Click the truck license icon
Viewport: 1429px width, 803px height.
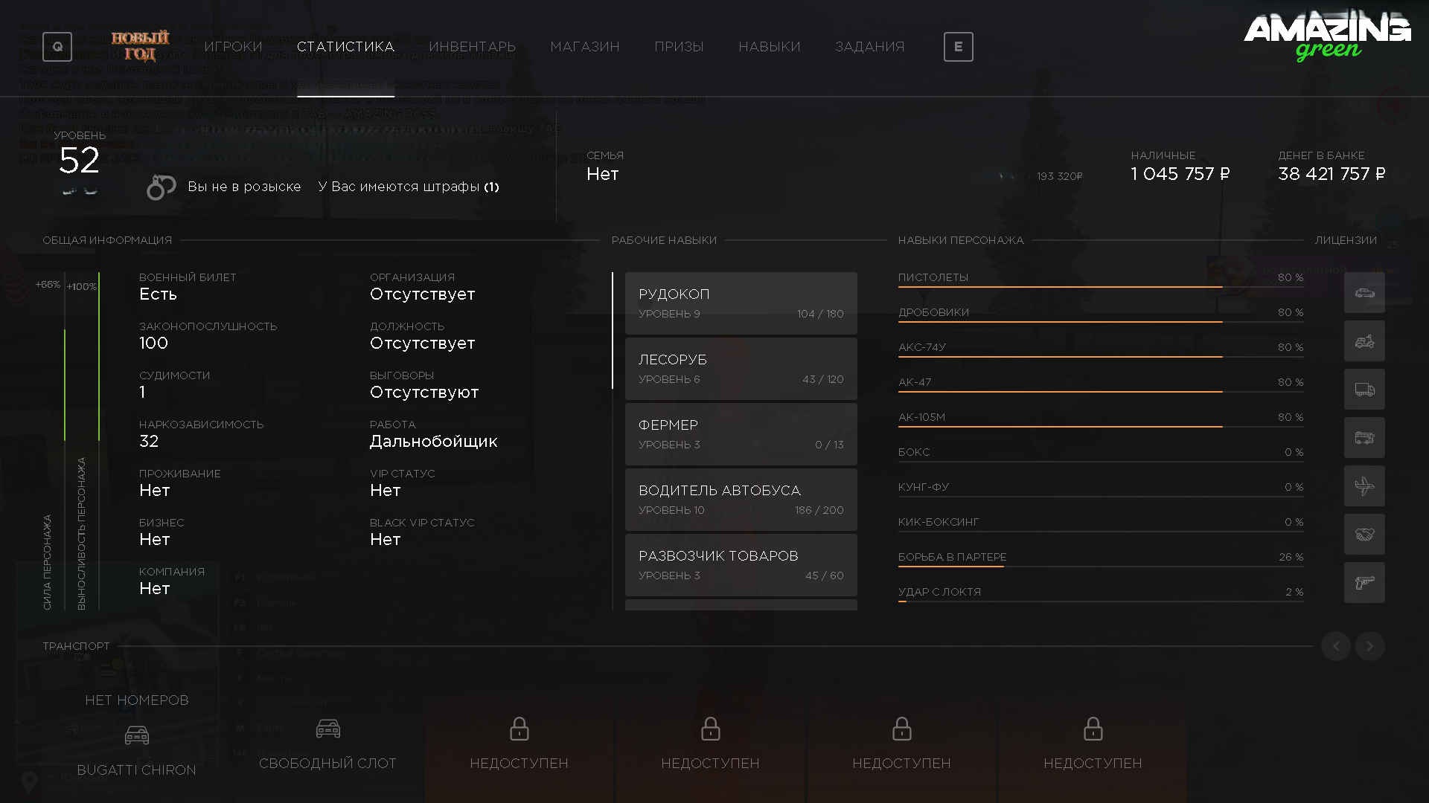pos(1364,390)
